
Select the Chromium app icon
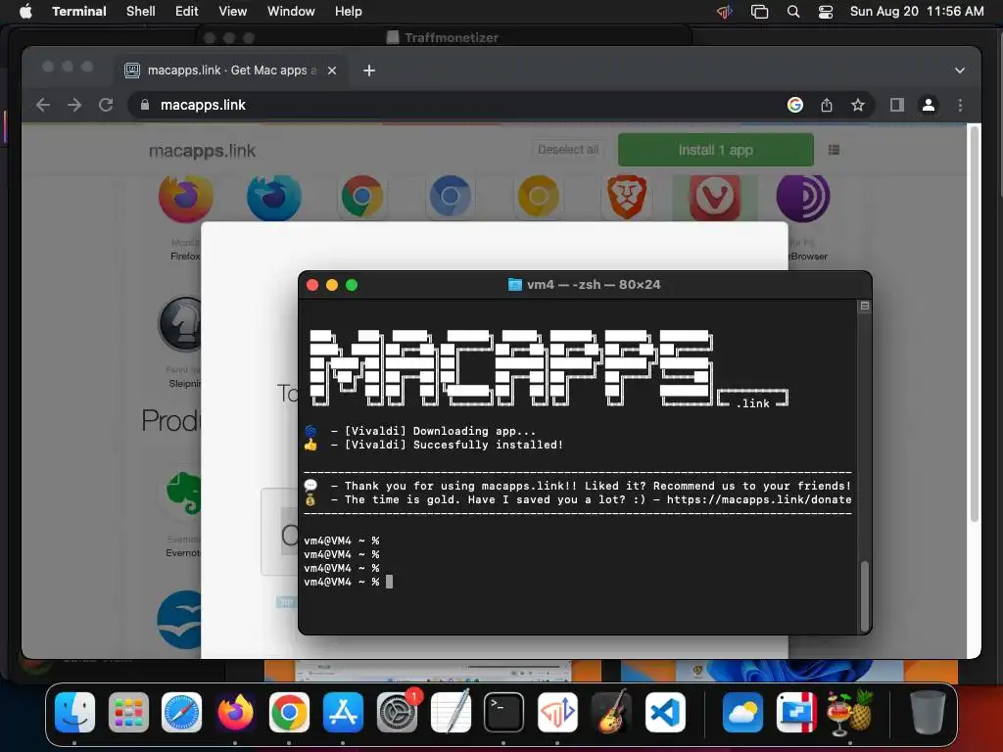[x=451, y=197]
